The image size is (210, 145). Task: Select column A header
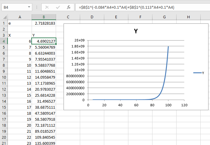point(20,17)
